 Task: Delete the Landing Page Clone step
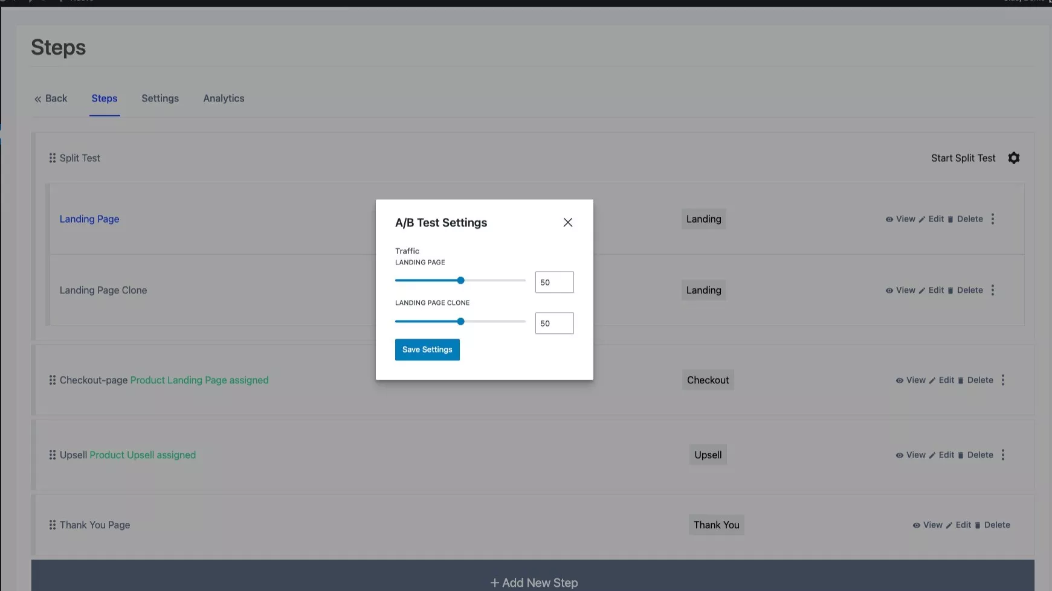[965, 290]
